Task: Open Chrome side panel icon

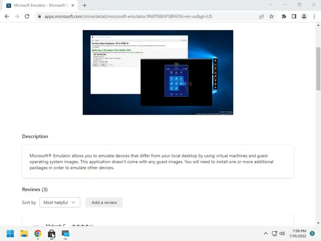Action: (x=294, y=16)
